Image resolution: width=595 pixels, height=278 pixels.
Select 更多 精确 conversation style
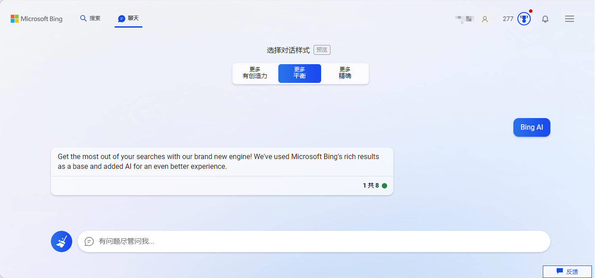click(x=345, y=73)
